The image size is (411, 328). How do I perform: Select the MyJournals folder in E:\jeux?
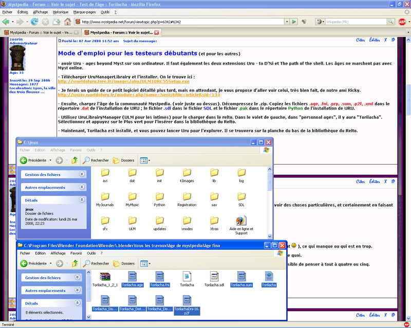click(105, 199)
